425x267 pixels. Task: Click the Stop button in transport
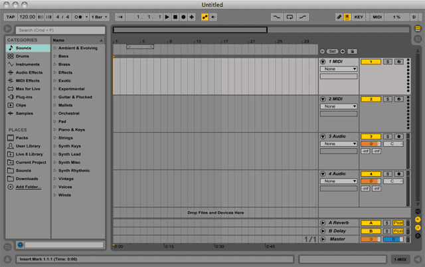pyautogui.click(x=175, y=17)
